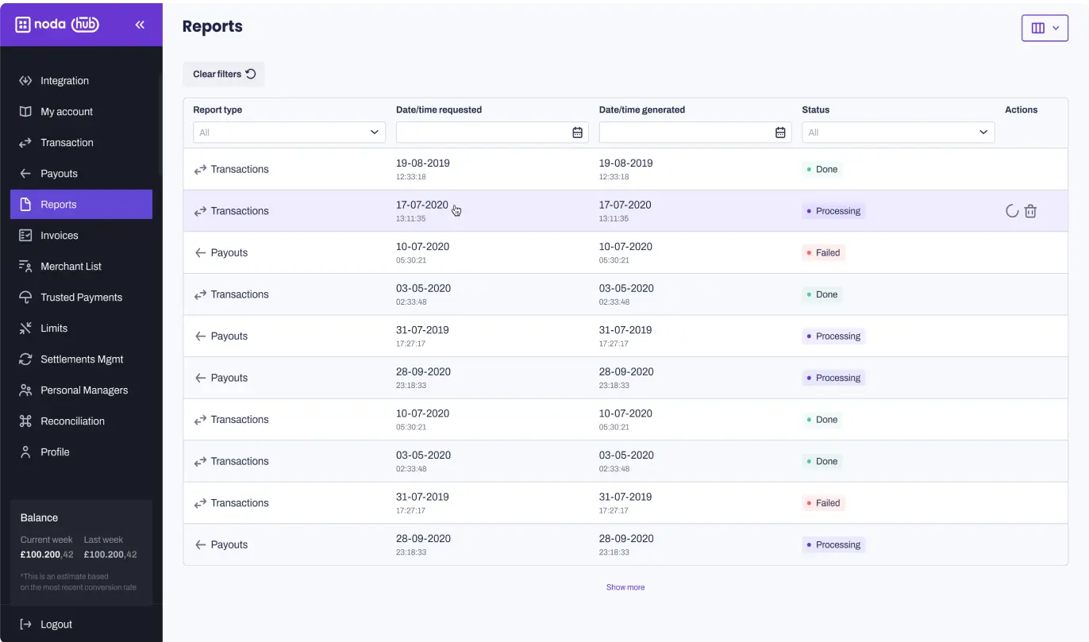This screenshot has height=642, width=1089.
Task: Click the Merchant List icon
Action: pyautogui.click(x=25, y=266)
